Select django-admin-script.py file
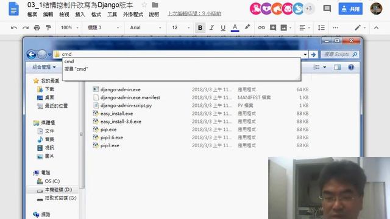 [122, 105]
